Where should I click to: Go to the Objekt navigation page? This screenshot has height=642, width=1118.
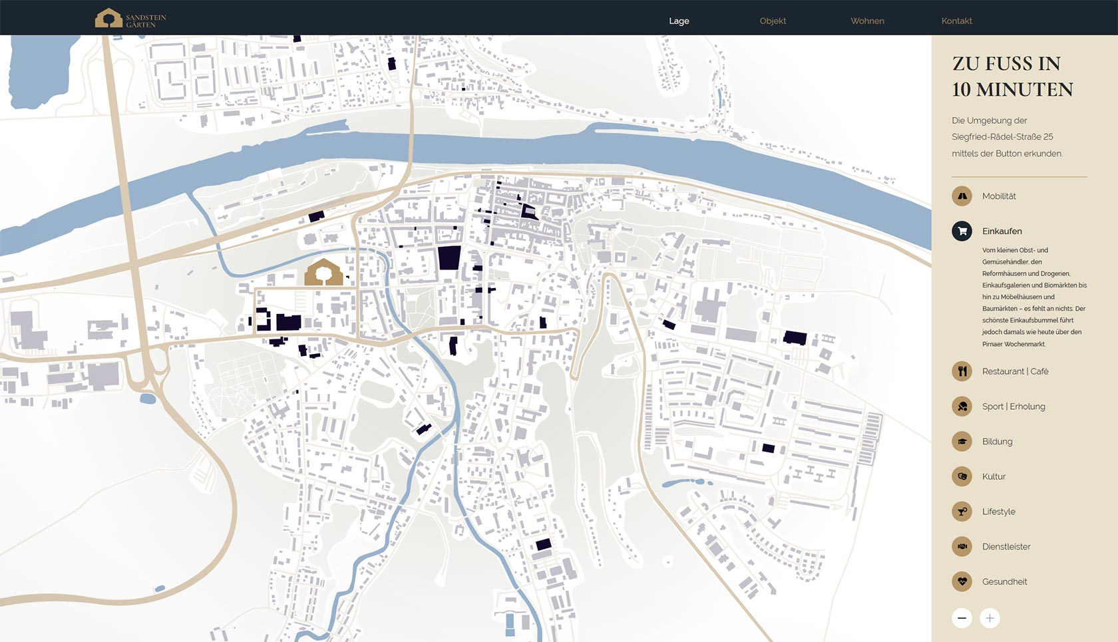coord(773,21)
